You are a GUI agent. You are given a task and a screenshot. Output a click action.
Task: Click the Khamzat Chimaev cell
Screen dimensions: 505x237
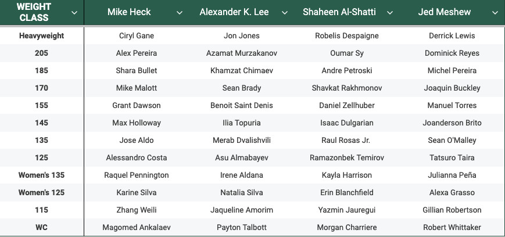(242, 70)
